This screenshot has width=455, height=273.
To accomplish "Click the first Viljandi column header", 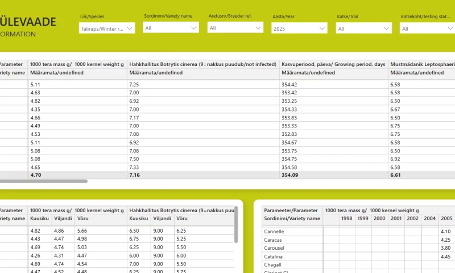I will pyautogui.click(x=63, y=218).
